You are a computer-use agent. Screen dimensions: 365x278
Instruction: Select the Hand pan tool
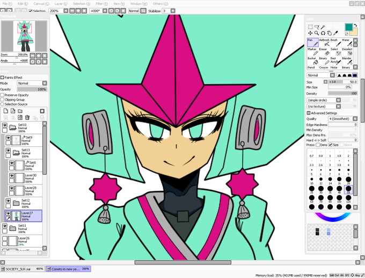click(329, 33)
